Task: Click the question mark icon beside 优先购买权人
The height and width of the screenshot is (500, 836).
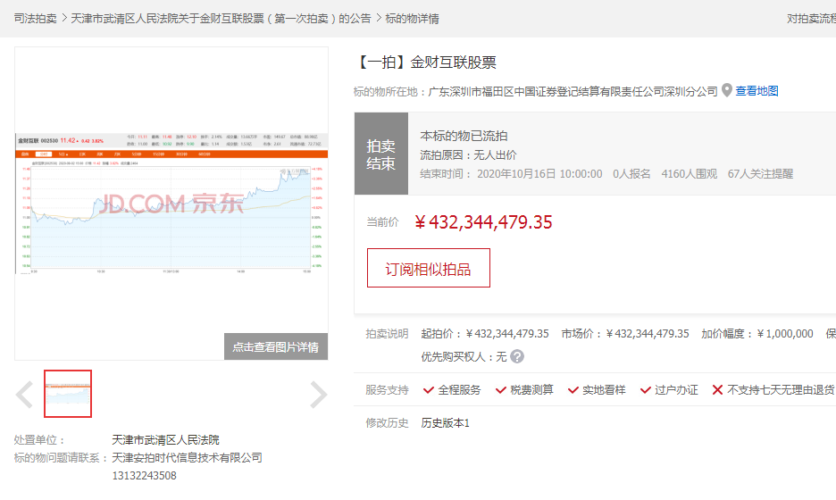Action: [517, 356]
